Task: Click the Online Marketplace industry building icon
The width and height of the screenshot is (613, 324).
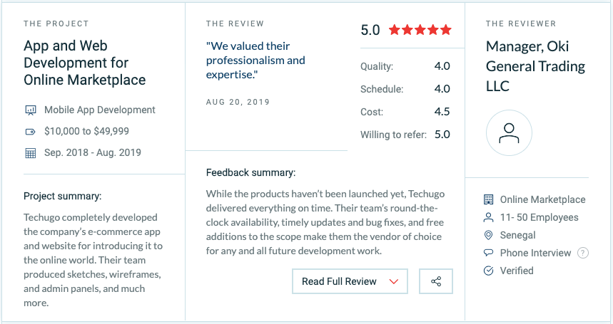Action: point(489,200)
